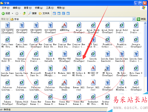
Task: Toggle the Folders pane button
Action: pyautogui.click(x=44, y=13)
